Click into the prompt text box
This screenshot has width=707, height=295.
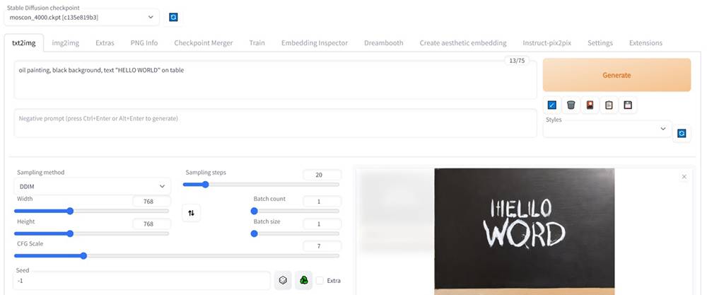275,80
